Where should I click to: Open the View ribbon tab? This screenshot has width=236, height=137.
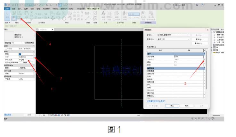32,9
